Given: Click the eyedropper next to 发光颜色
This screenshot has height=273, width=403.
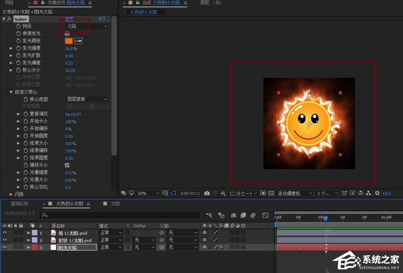Looking at the screenshot, I should pyautogui.click(x=78, y=41).
